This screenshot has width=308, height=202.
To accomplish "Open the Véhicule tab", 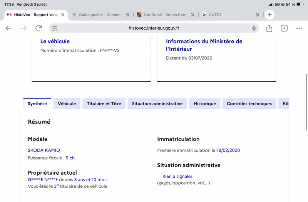I will pos(67,104).
